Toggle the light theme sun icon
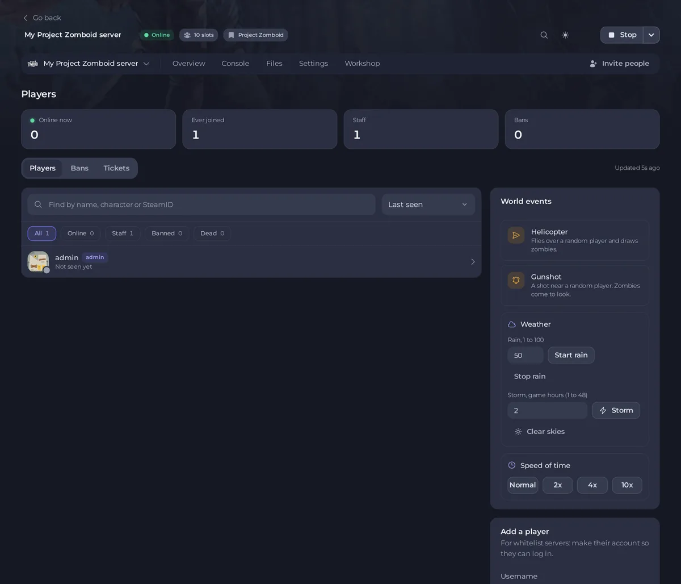681x584 pixels. tap(565, 35)
